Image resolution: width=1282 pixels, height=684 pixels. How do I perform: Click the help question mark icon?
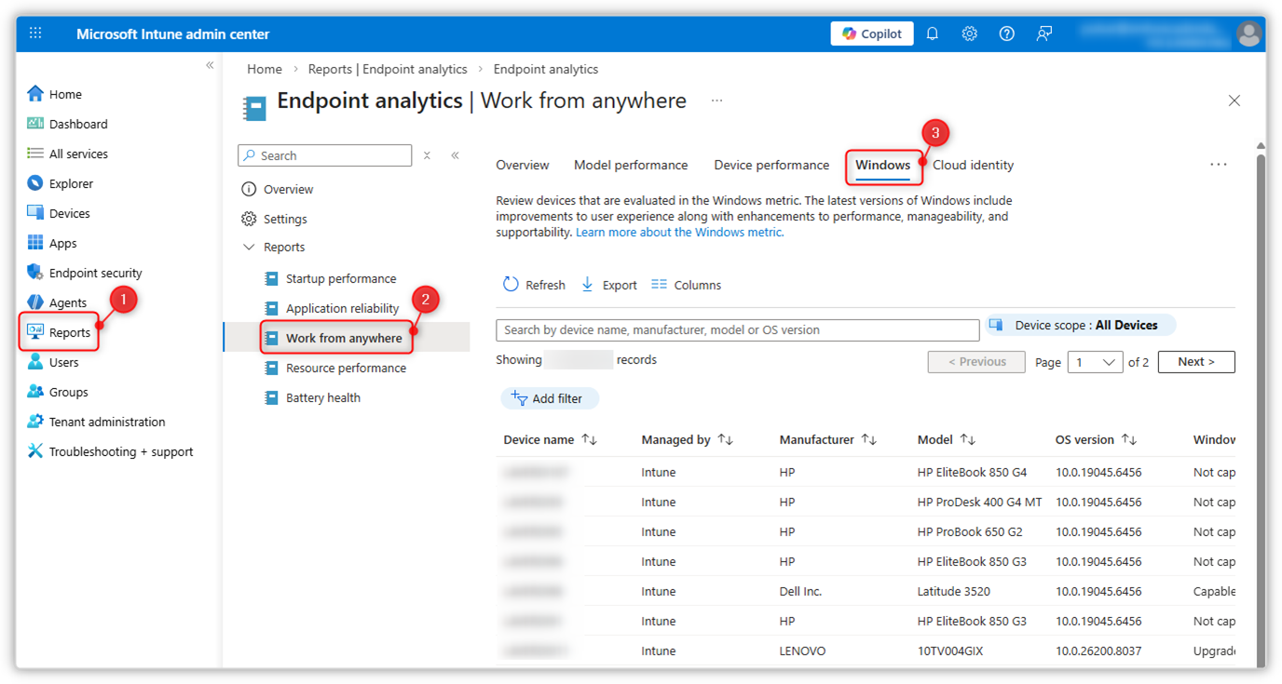pos(1006,34)
